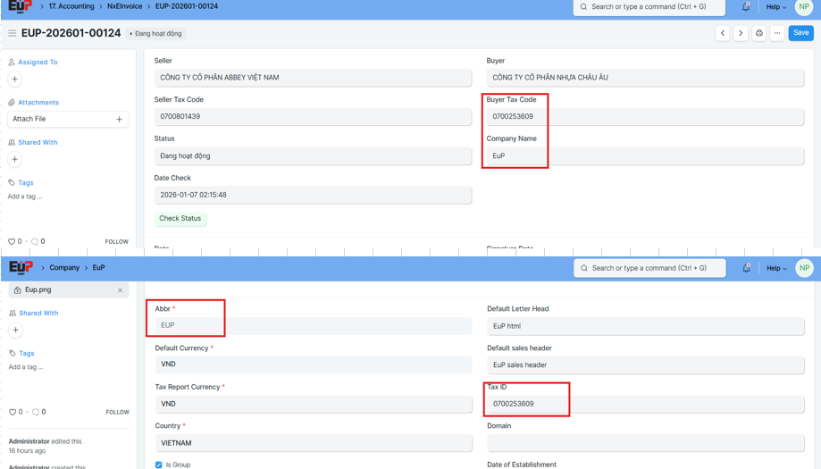Follow the Company document EuP

117,413
